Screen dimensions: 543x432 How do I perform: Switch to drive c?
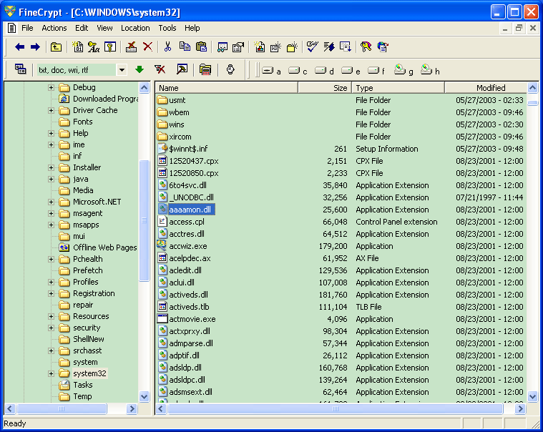pyautogui.click(x=298, y=71)
